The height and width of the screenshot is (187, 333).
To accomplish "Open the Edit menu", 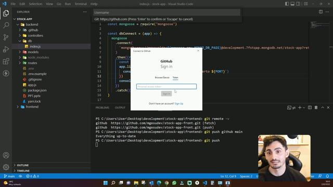I will 22,4.
